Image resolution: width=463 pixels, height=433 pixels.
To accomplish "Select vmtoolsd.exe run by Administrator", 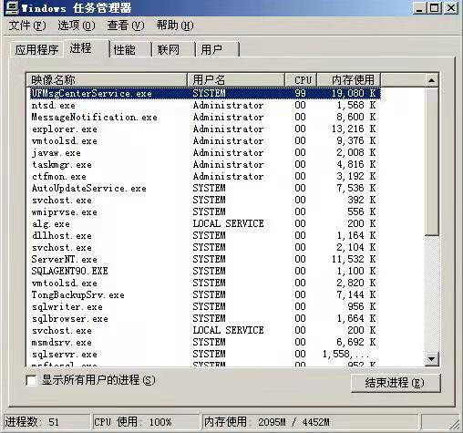I will [203, 140].
